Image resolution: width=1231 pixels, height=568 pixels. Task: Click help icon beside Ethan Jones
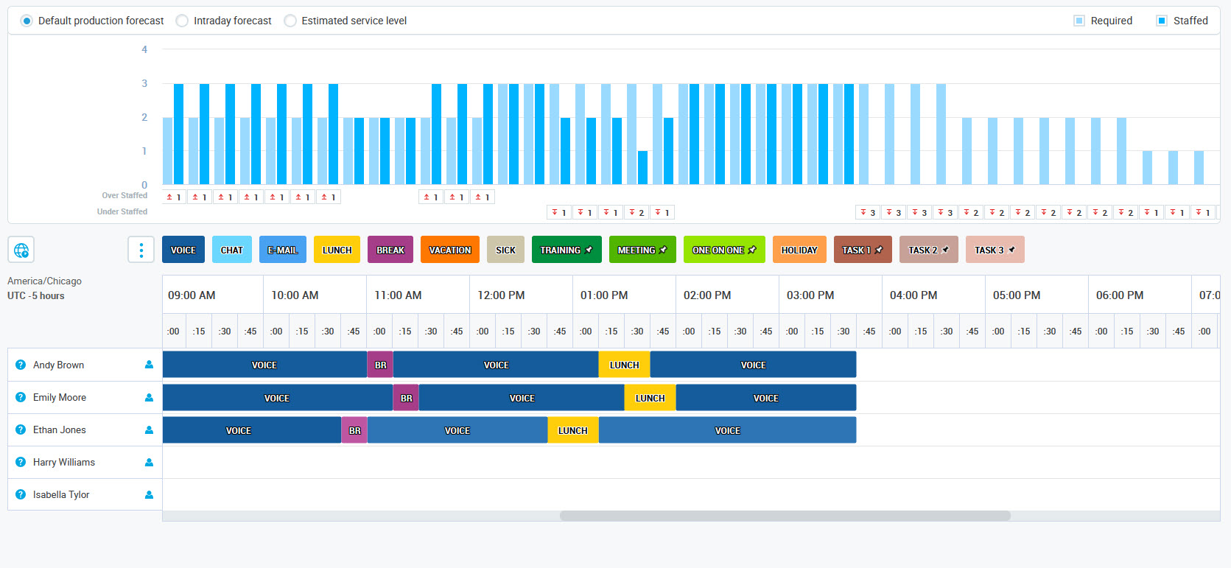[21, 430]
